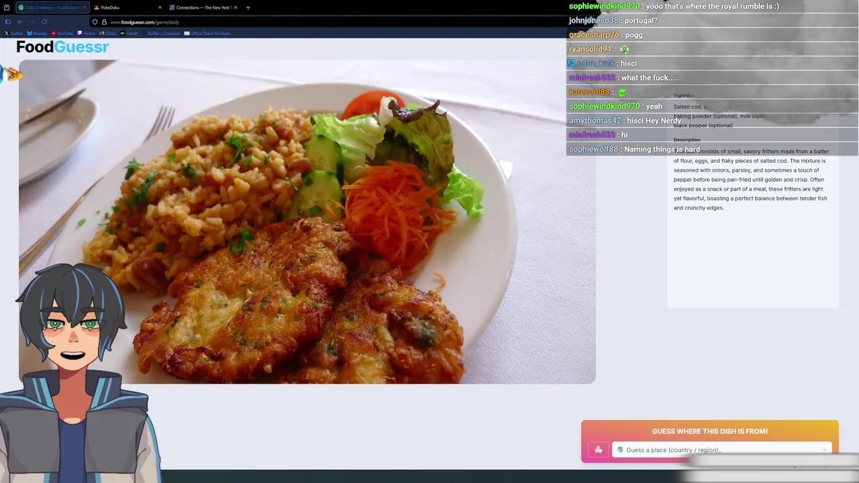This screenshot has width=859, height=483.
Task: Click chat username amythomas42
Action: (595, 120)
